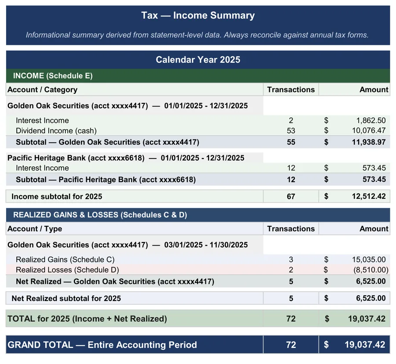This screenshot has width=396, height=364.
Task: Select the non-bold amount 573.45 in Interest Income row
Action: click(374, 168)
